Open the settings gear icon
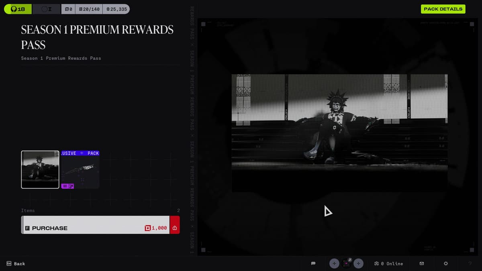Viewport: 482px width, 271px height. click(446, 263)
